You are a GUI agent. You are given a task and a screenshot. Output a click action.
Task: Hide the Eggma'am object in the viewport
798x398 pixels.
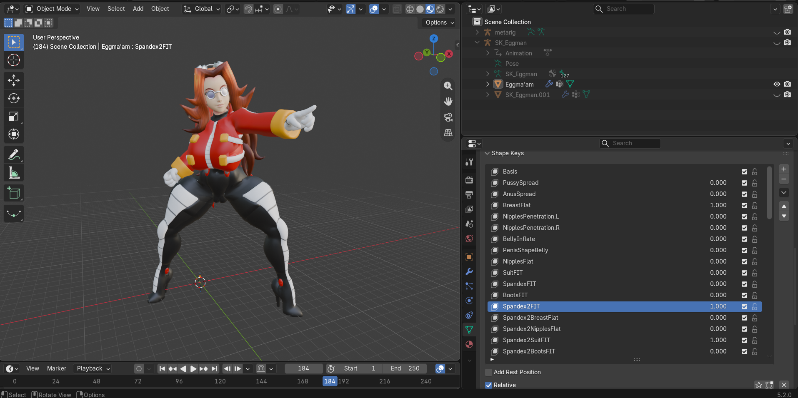point(777,84)
